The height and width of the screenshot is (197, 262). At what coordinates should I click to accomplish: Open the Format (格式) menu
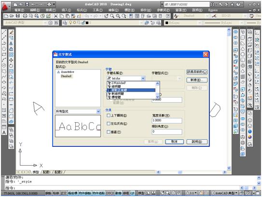point(82,10)
